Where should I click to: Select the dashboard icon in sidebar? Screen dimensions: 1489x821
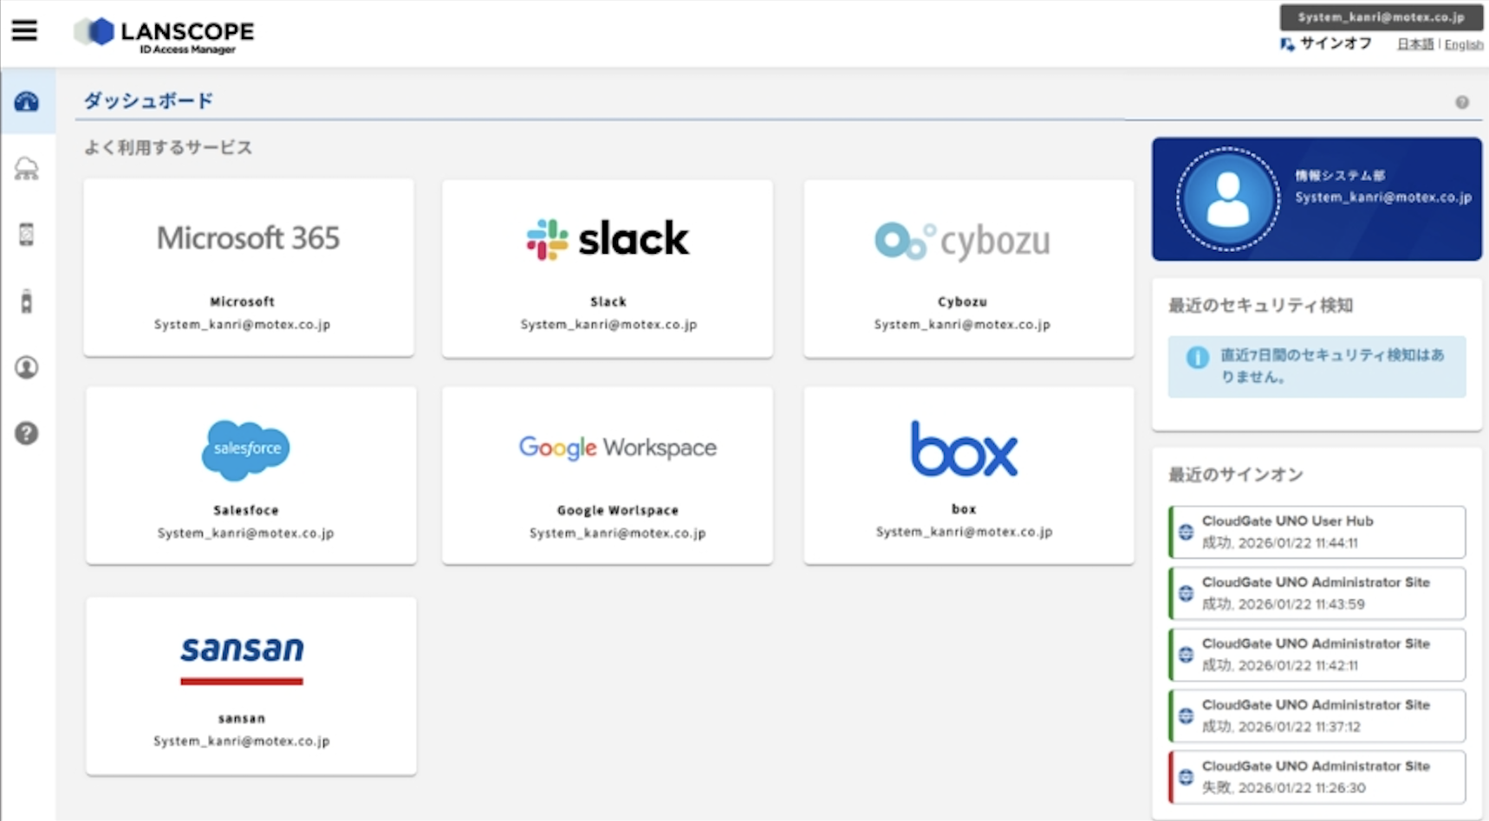point(27,101)
